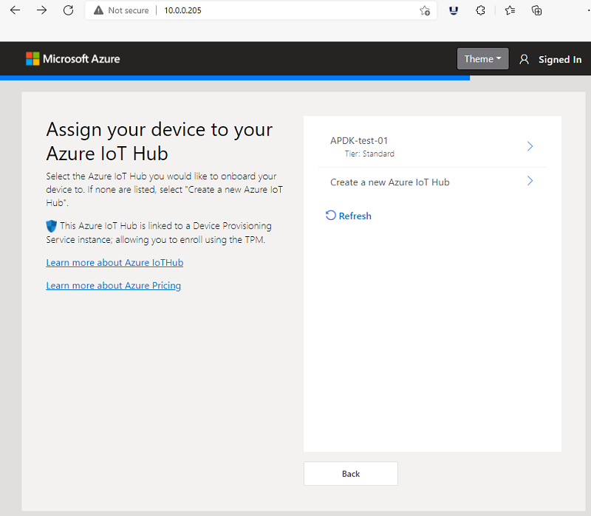Click the Microsoft Azure logo
The width and height of the screenshot is (591, 516).
point(72,59)
